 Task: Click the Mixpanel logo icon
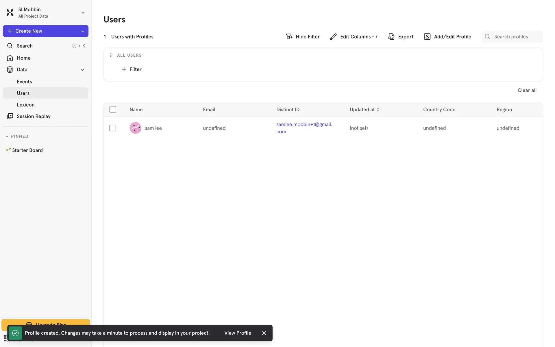coord(10,12)
